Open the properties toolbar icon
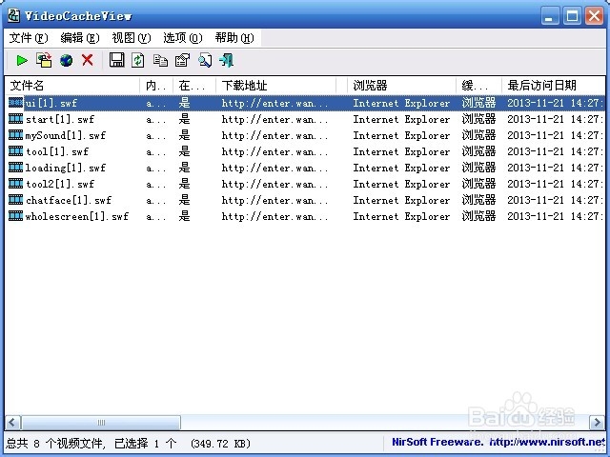 (182, 60)
